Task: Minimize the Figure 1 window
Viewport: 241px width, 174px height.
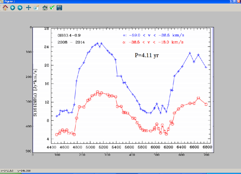Action: 231,1
